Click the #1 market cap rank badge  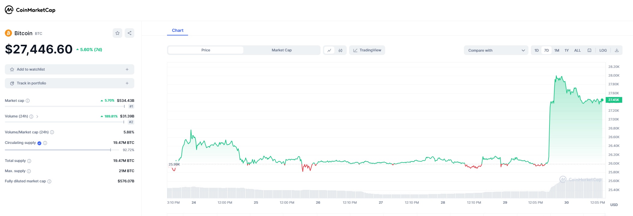click(x=131, y=106)
